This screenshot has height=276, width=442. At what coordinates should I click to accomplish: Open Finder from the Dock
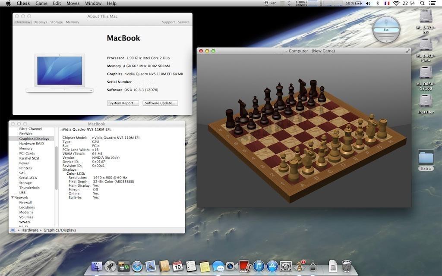pos(97,266)
